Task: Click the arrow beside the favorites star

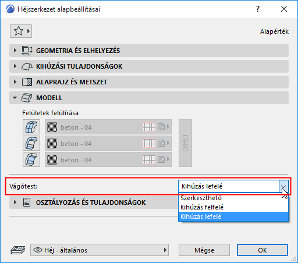Action: click(29, 31)
